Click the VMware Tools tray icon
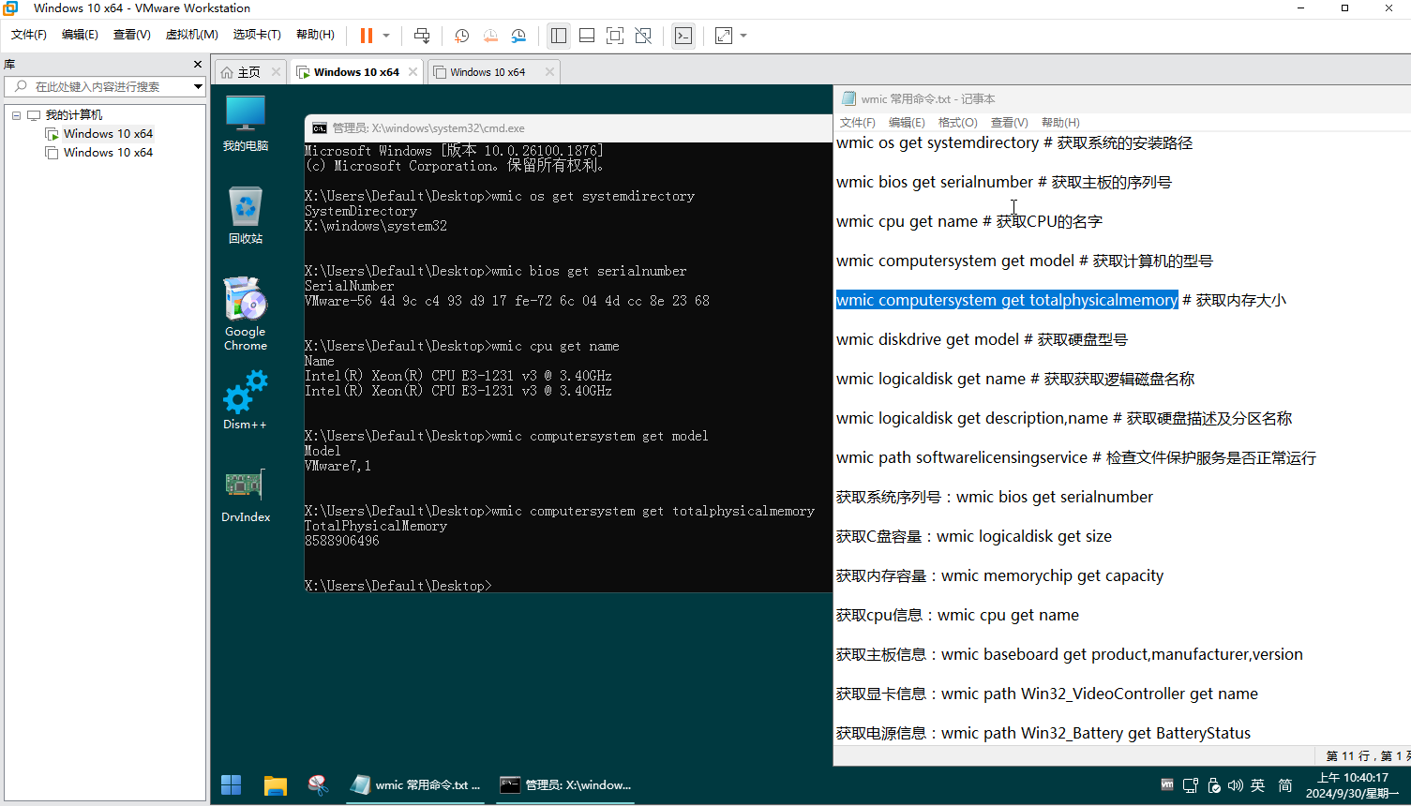The width and height of the screenshot is (1411, 806). click(1167, 784)
